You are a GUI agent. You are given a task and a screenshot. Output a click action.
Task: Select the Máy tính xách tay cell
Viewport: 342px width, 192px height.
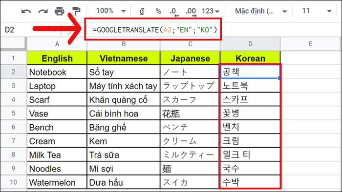point(124,86)
